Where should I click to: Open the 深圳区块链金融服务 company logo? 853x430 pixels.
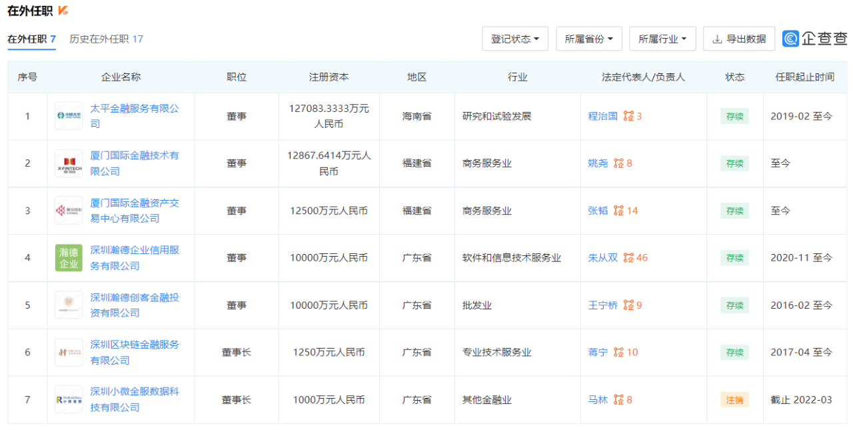click(69, 352)
